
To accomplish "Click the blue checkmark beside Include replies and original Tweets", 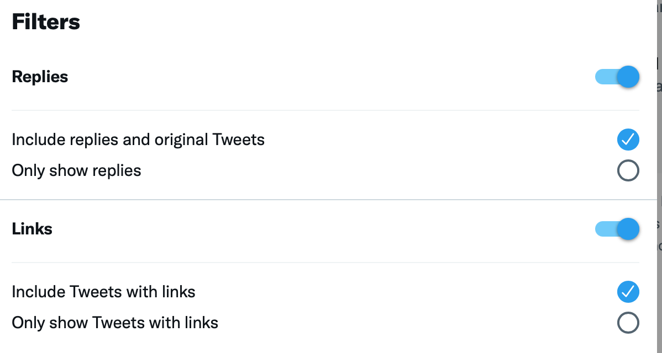I will [628, 140].
